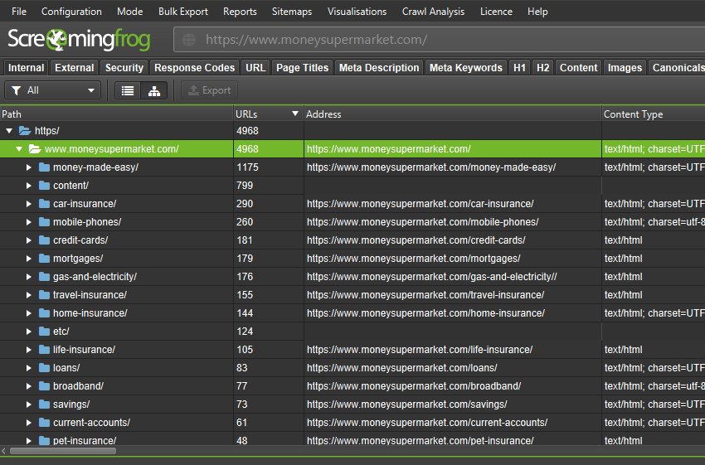Switch to the Response Codes tab
Viewport: 705px width, 465px height.
pos(195,68)
